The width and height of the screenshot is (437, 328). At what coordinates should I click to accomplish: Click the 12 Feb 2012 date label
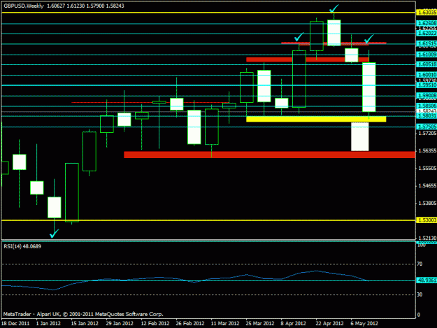155,323
